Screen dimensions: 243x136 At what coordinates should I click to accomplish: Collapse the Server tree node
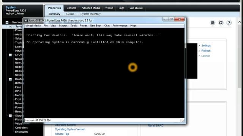click(x=10, y=26)
